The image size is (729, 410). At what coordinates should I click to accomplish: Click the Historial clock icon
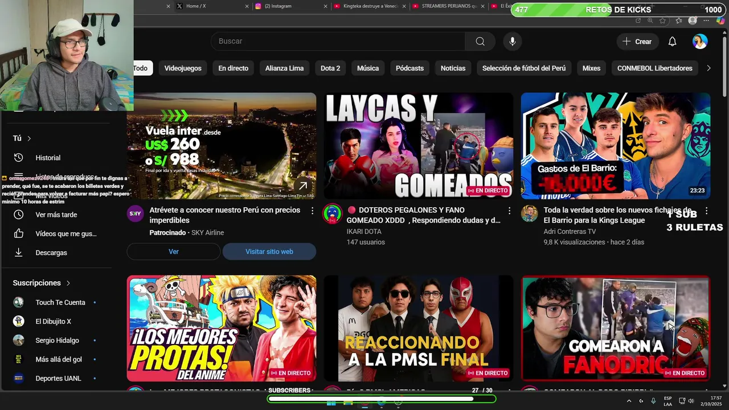click(x=19, y=158)
